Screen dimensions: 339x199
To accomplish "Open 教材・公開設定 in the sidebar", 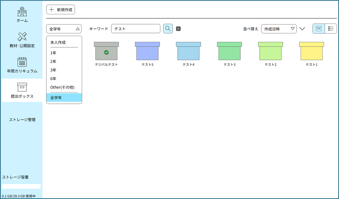I will pyautogui.click(x=22, y=37).
